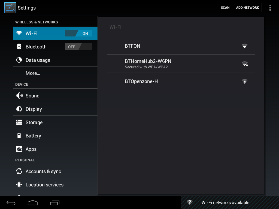The image size is (279, 209).
Task: Tap the Back navigation button
Action: 11,202
